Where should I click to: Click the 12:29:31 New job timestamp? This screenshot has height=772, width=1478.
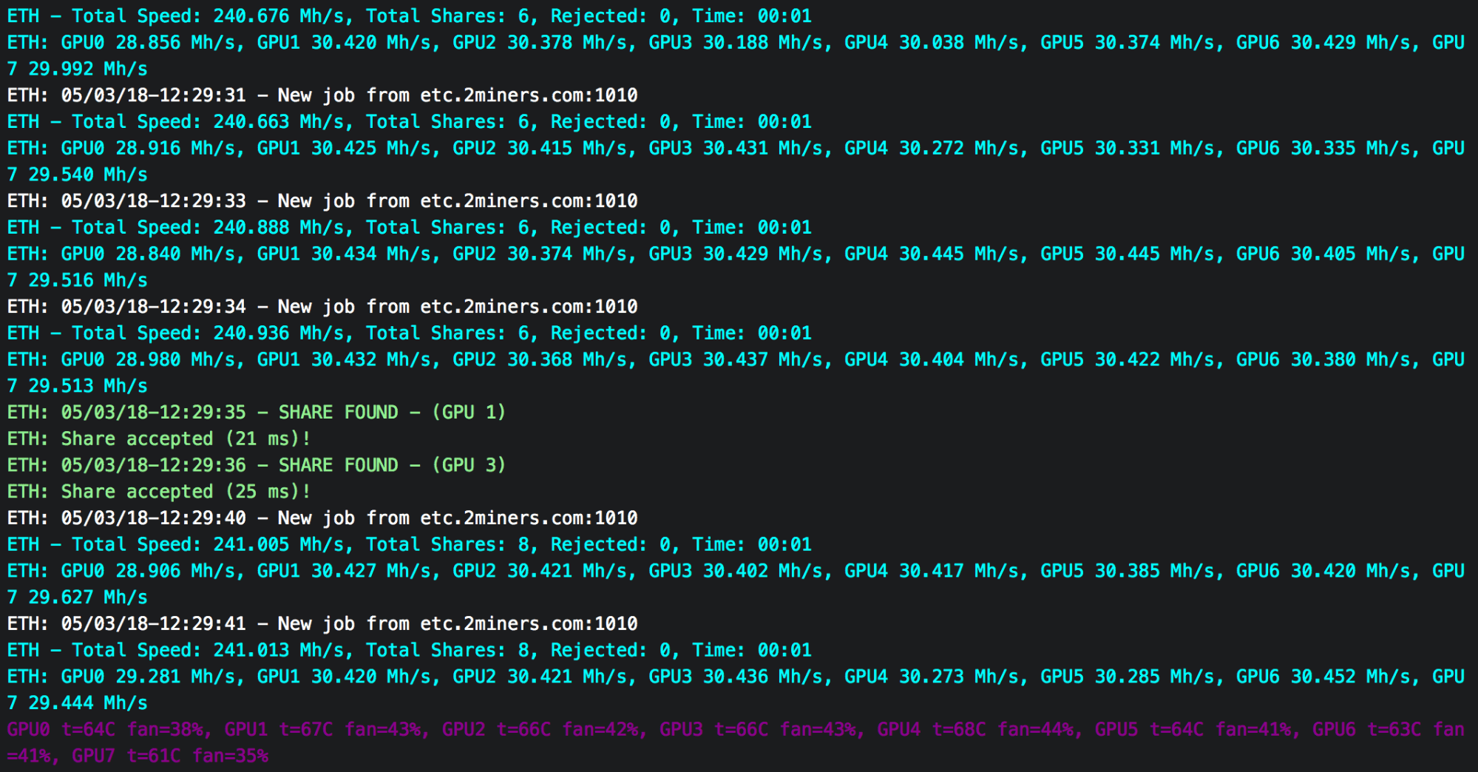pyautogui.click(x=153, y=95)
